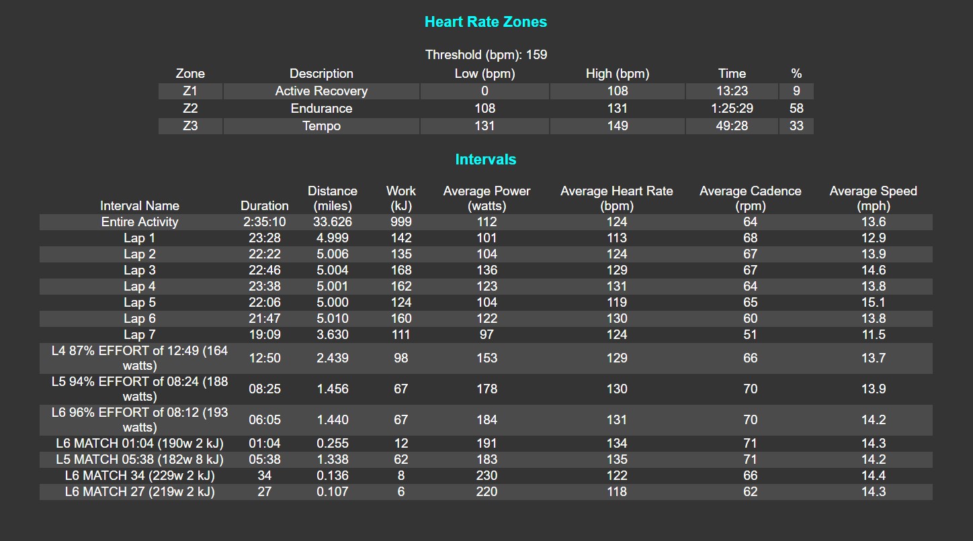Select the Lap 3 row name
973x541 pixels.
click(140, 270)
